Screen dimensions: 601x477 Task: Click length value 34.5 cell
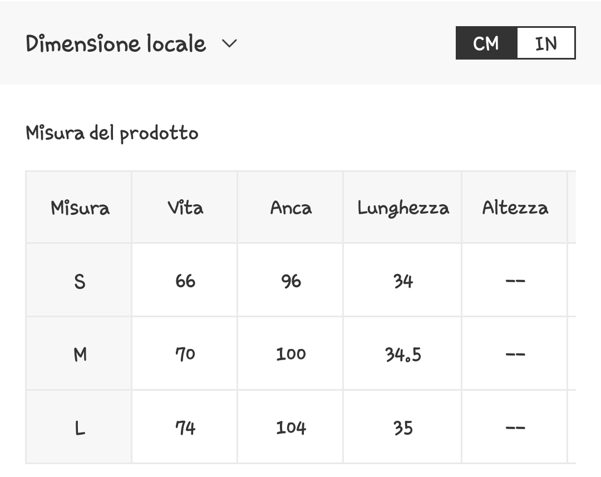click(403, 355)
